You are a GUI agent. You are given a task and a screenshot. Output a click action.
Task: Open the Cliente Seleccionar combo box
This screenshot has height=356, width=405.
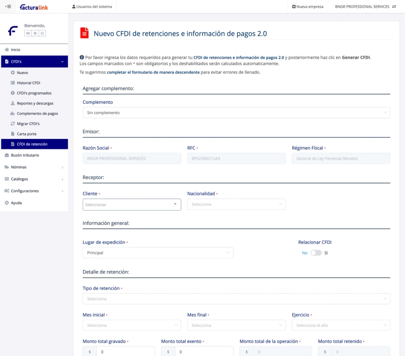click(x=132, y=204)
